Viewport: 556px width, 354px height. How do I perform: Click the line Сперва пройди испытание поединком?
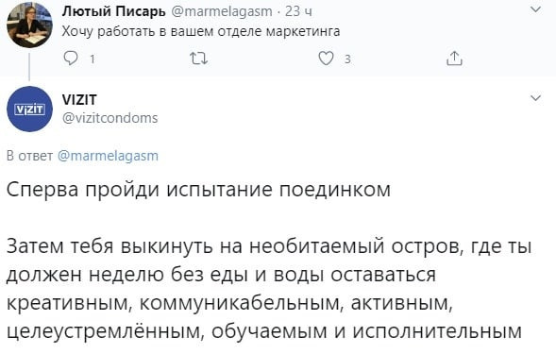pyautogui.click(x=198, y=190)
